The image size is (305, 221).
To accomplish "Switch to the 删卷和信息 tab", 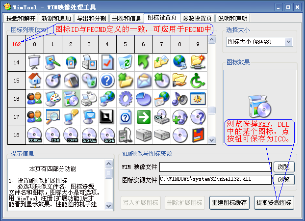I will click(x=127, y=18).
